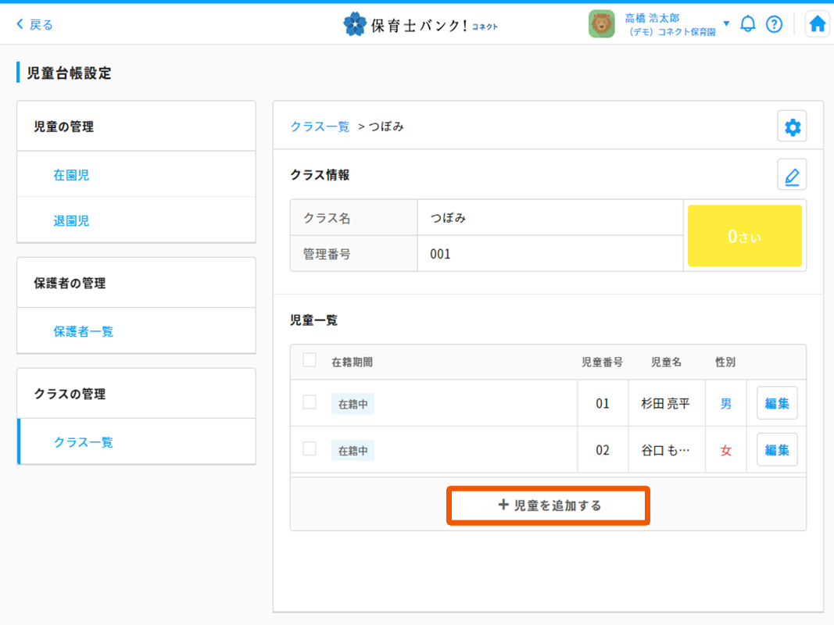Click 児童を追加する button

coord(548,505)
